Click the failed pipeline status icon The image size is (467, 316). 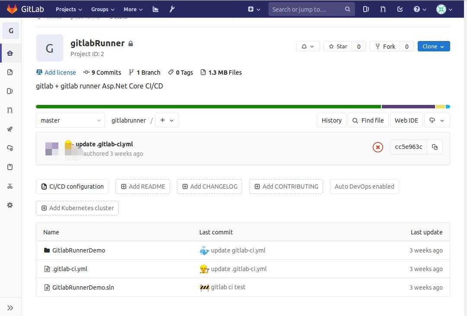pyautogui.click(x=377, y=147)
